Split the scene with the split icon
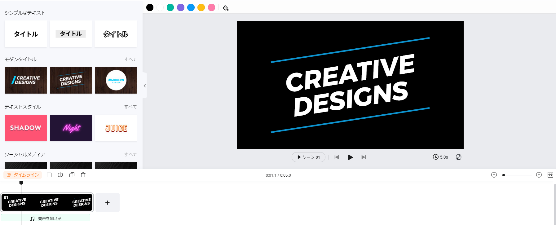The image size is (556, 225). pyautogui.click(x=60, y=175)
